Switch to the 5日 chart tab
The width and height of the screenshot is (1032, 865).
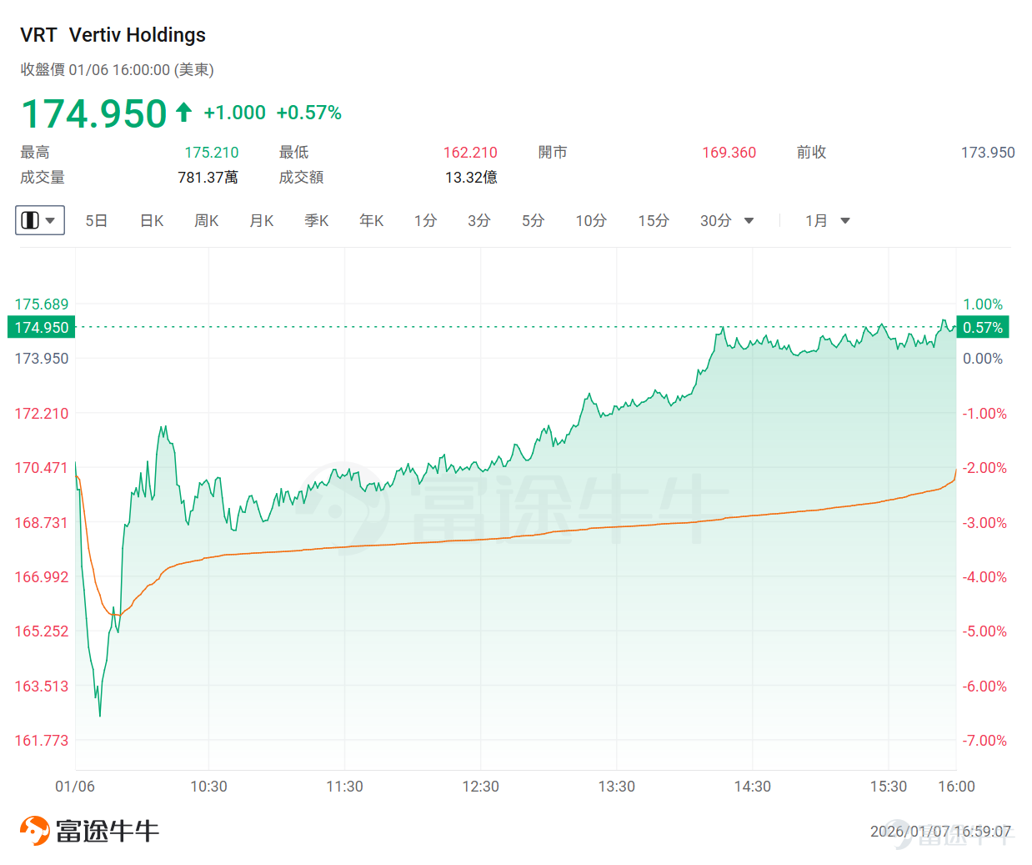[97, 221]
